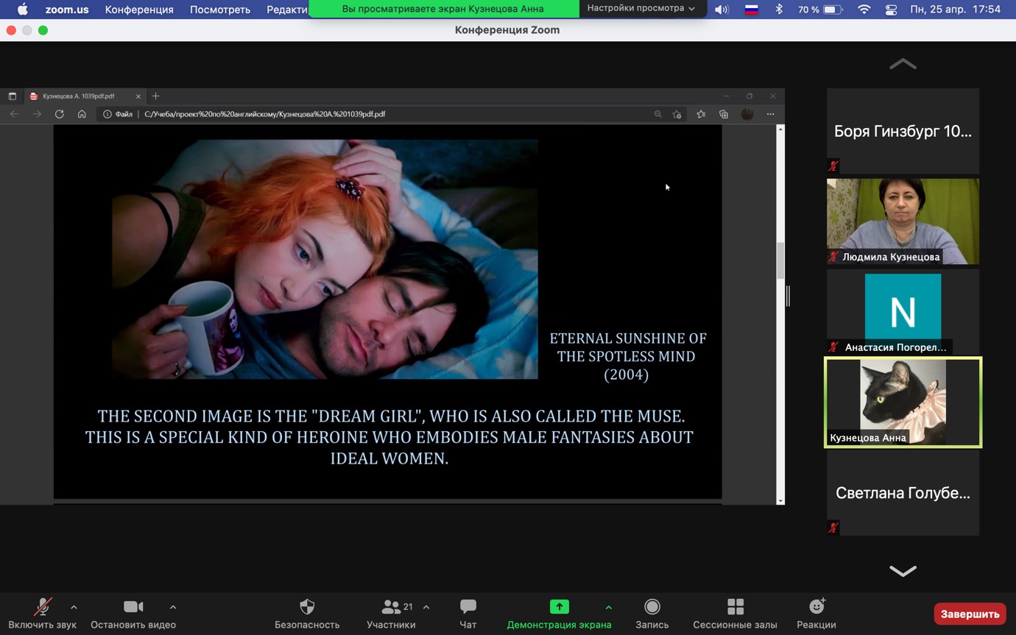Click the green screen viewing notification banner
The width and height of the screenshot is (1016, 635).
[x=443, y=9]
